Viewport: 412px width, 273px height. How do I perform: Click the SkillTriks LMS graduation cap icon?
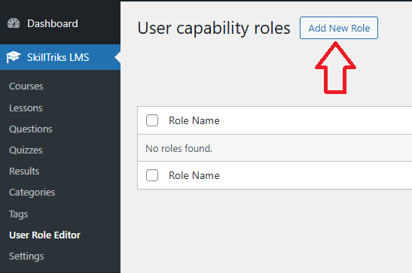pyautogui.click(x=14, y=57)
